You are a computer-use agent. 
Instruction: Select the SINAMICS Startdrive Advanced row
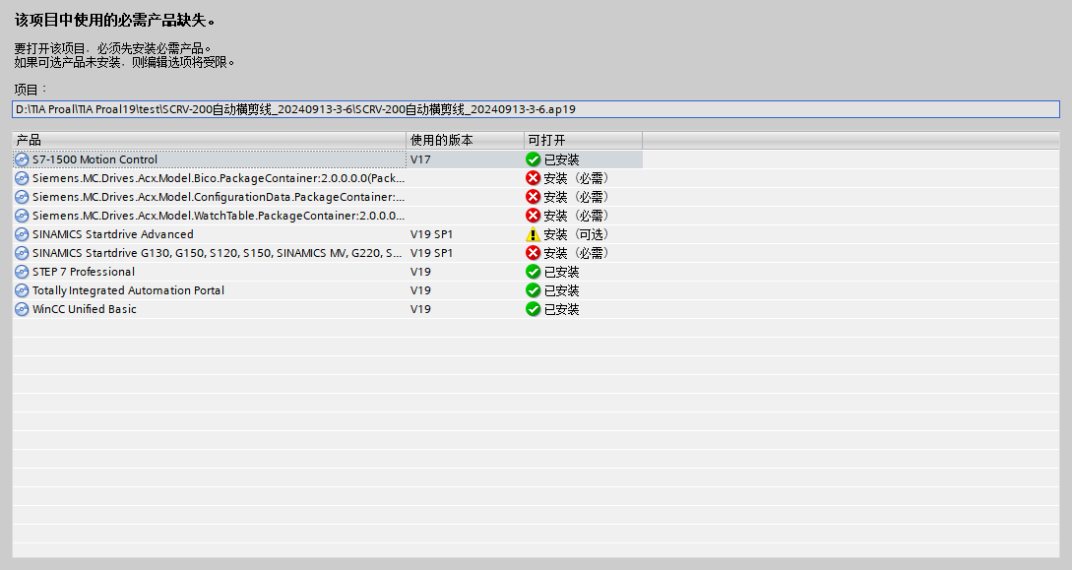112,234
